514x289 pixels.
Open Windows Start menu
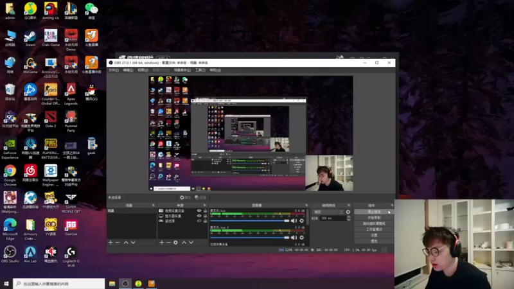tap(6, 283)
